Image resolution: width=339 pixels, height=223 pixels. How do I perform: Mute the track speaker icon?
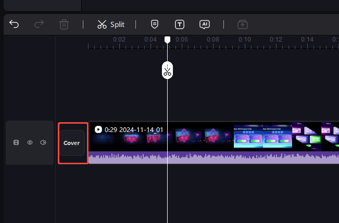point(43,142)
